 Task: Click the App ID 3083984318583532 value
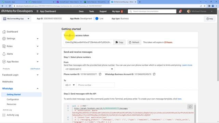(x=53, y=18)
